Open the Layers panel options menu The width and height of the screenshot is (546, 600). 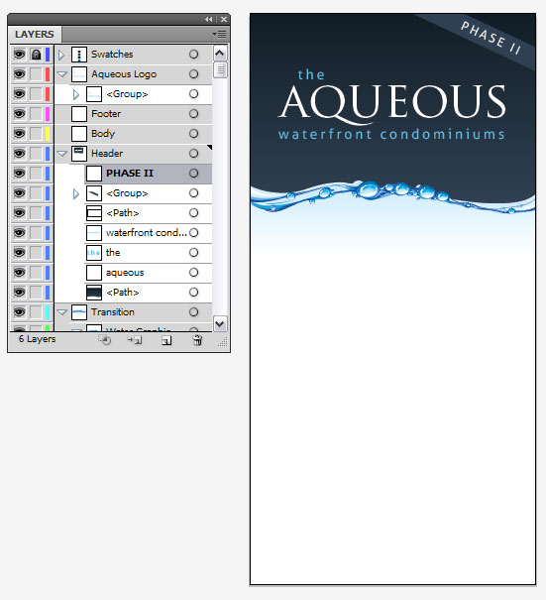click(x=219, y=35)
